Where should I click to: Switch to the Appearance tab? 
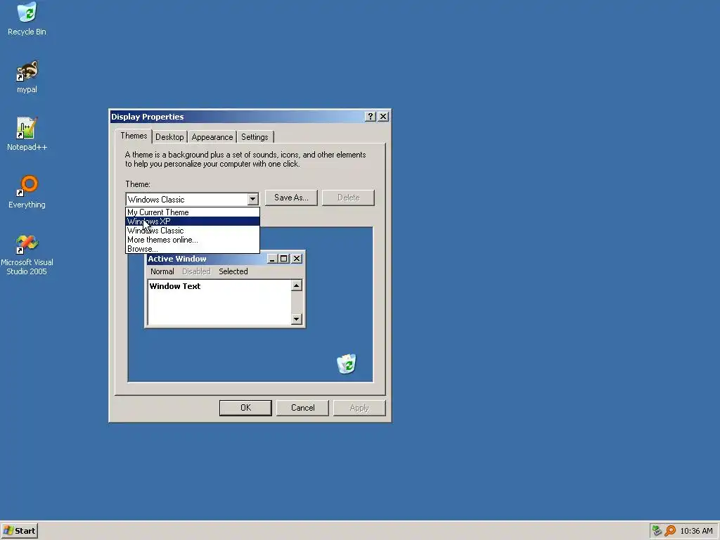tap(212, 137)
